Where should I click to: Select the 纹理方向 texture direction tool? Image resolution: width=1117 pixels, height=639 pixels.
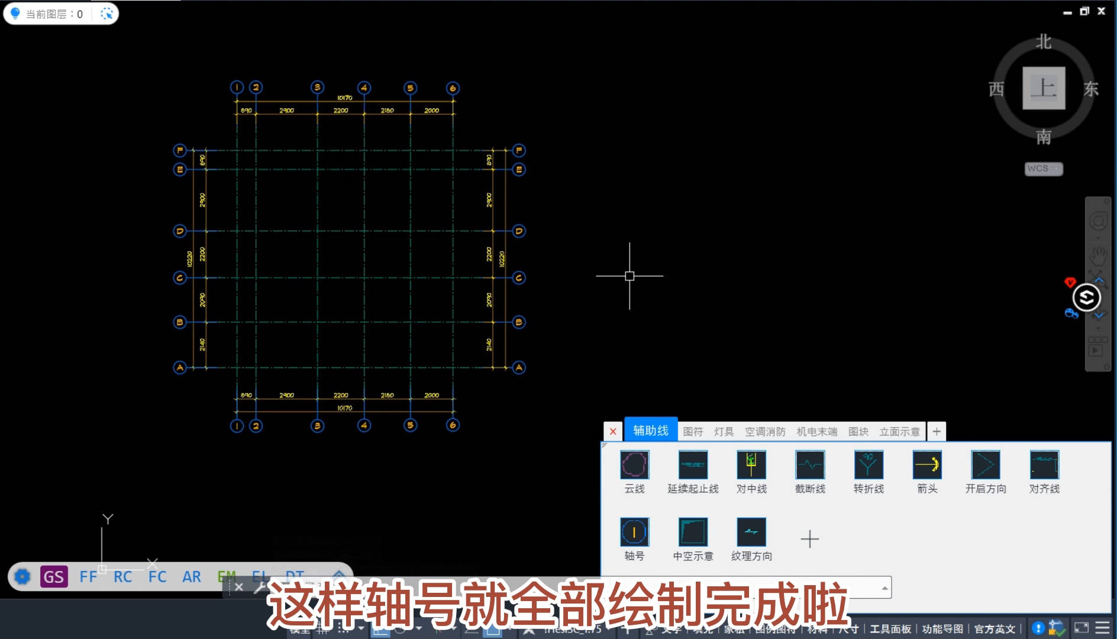tap(751, 532)
